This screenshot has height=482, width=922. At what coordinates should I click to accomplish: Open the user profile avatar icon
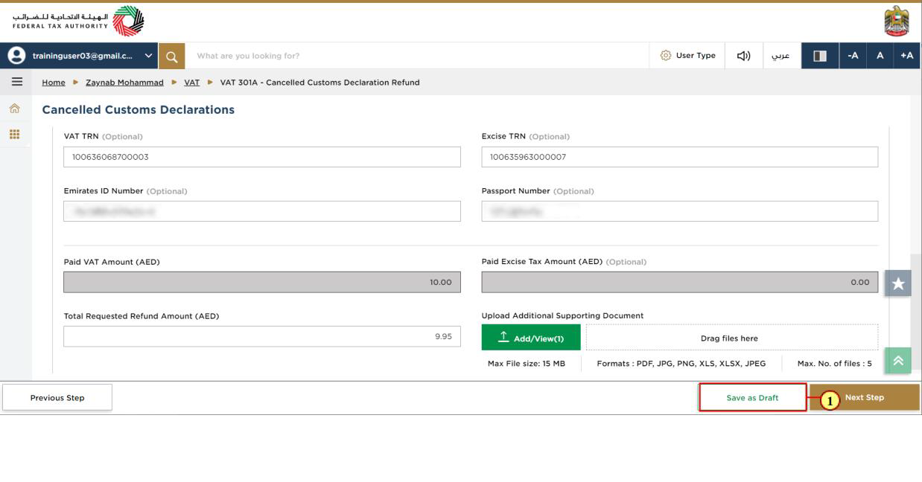point(16,56)
